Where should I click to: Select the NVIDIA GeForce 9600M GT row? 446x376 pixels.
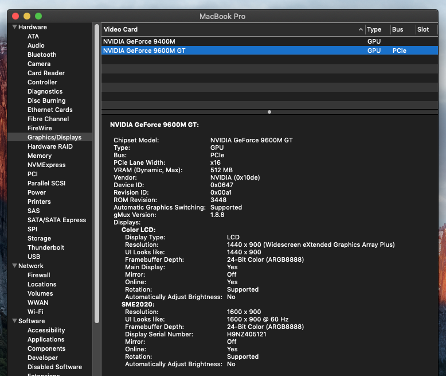coord(269,51)
